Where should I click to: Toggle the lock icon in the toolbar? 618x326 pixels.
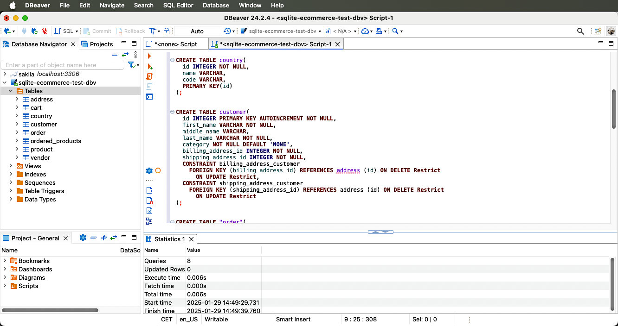[167, 31]
